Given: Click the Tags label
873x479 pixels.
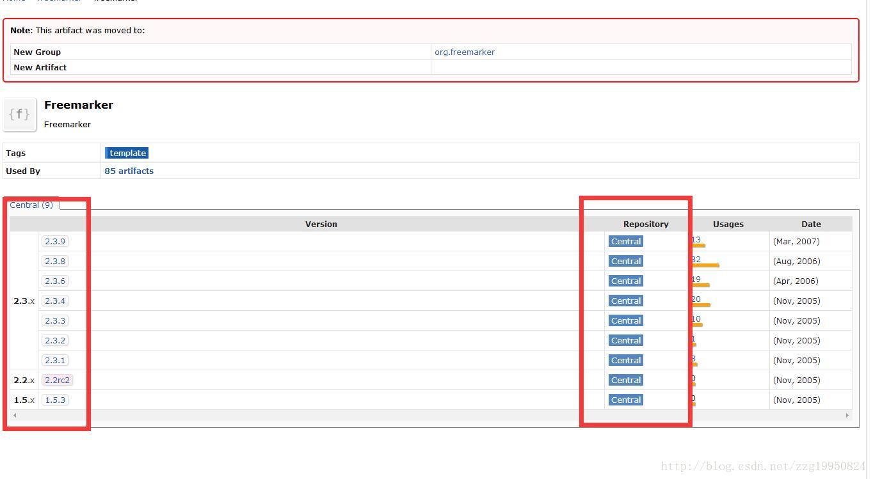Looking at the screenshot, I should click(16, 153).
